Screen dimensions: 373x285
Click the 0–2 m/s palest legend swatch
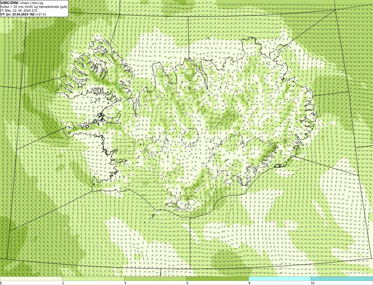[x=31, y=279]
